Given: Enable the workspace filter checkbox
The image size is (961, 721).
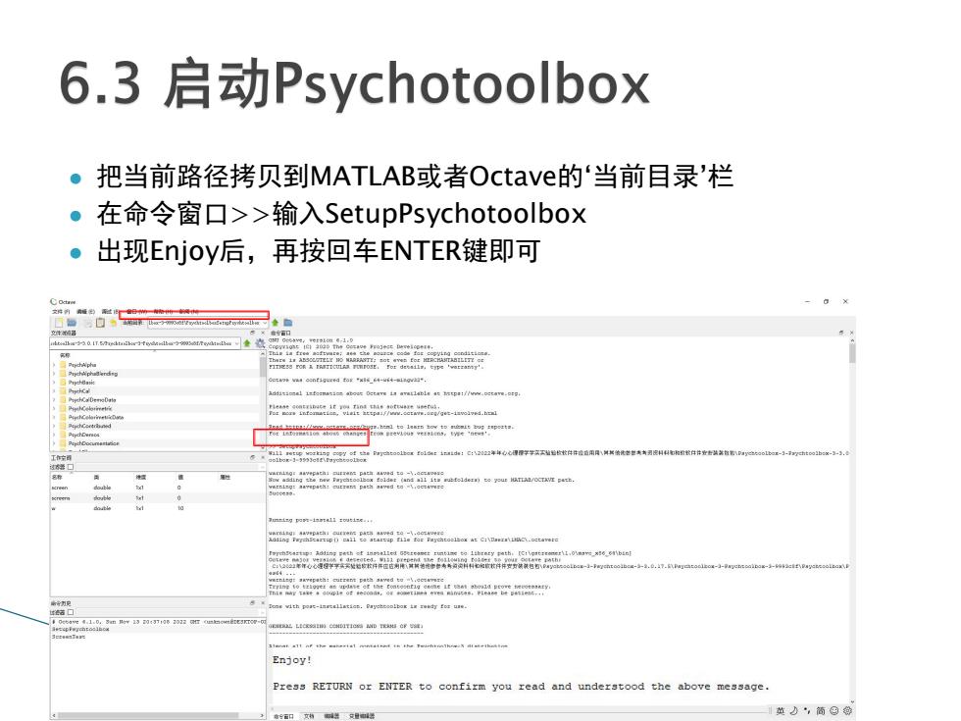Looking at the screenshot, I should click(71, 467).
